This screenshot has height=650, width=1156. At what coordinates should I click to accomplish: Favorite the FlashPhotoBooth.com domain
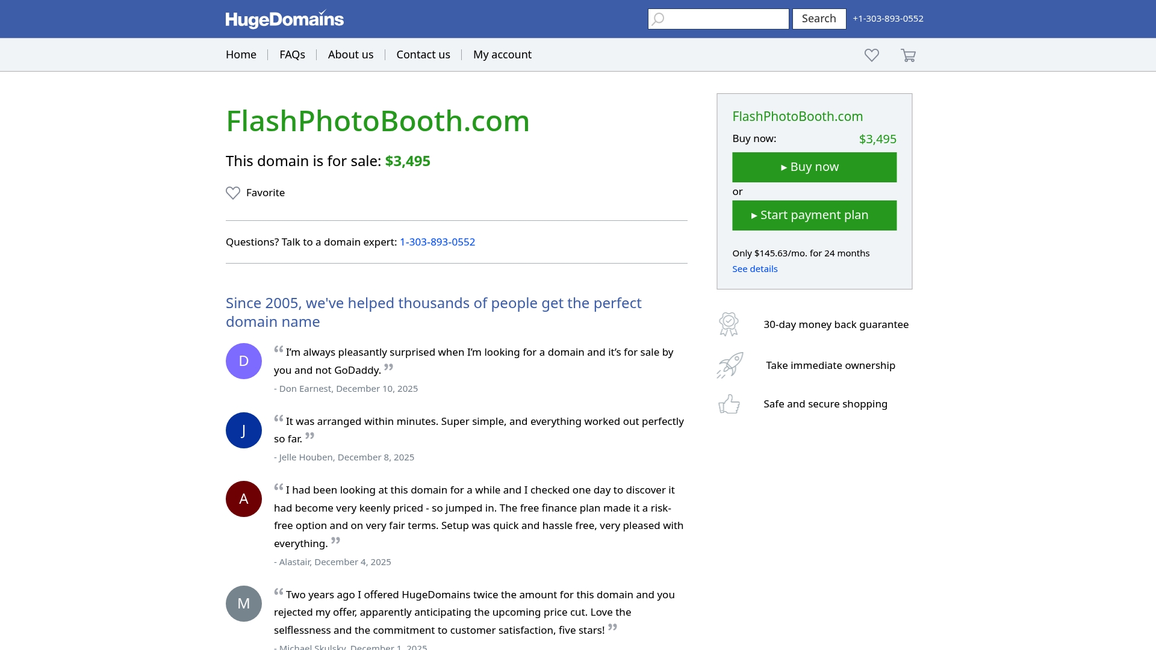(x=255, y=193)
